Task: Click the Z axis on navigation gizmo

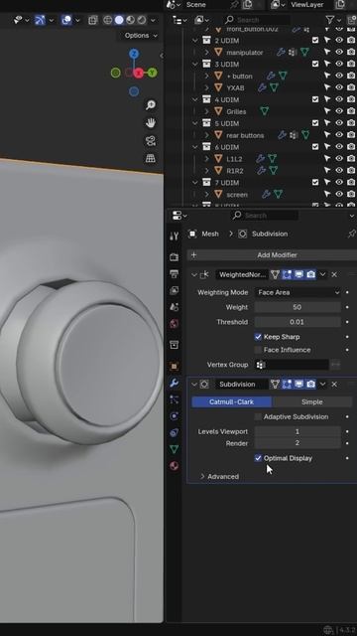Action: (134, 54)
